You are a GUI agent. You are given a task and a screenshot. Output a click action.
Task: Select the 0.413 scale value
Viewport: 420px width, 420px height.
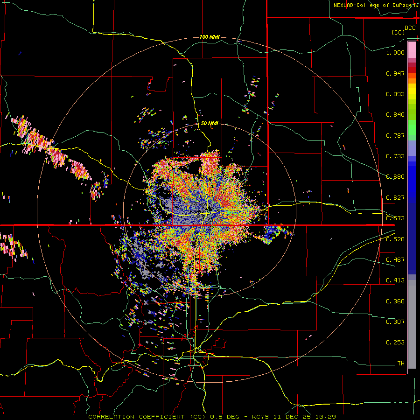click(x=395, y=280)
